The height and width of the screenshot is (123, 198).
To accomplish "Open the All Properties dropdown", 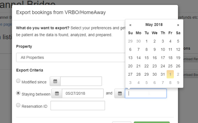I will click(71, 58).
